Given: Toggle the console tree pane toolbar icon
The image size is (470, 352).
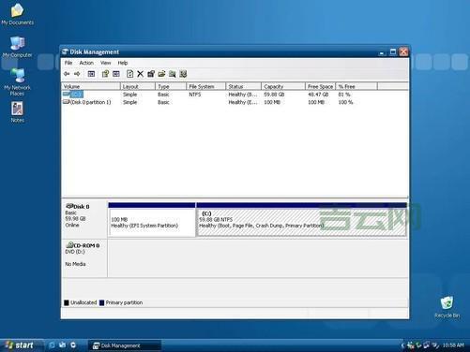Looking at the screenshot, I should 91,74.
